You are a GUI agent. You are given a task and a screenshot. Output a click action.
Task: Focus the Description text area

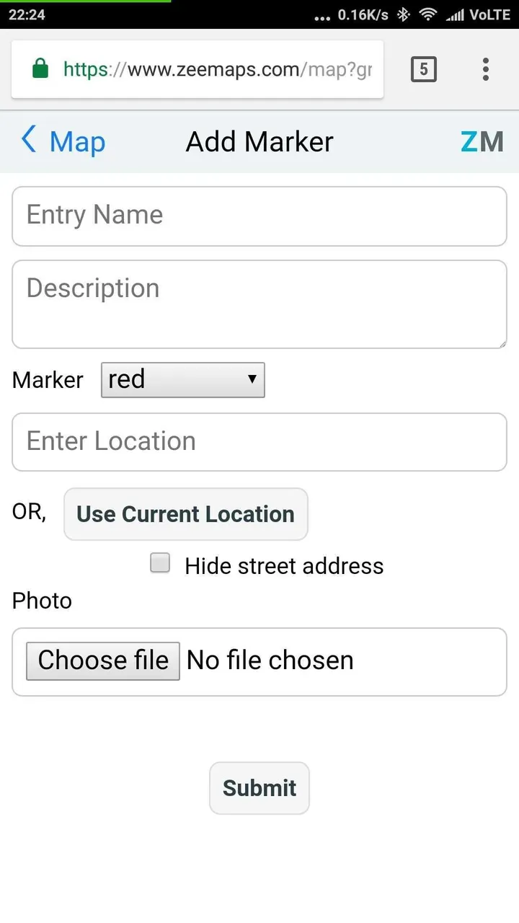click(x=259, y=304)
